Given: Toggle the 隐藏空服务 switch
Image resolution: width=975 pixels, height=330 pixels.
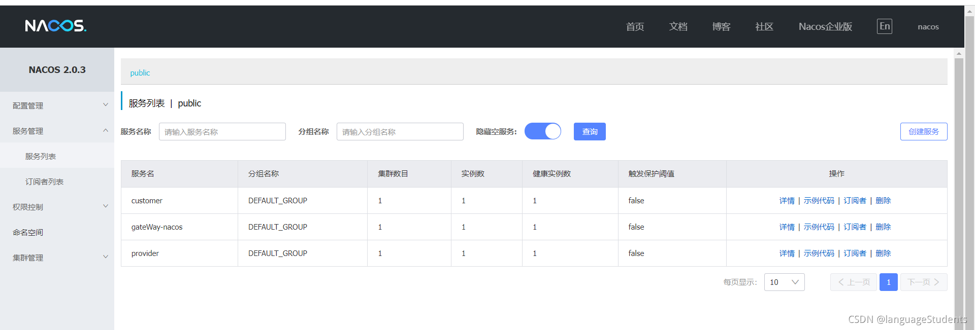Looking at the screenshot, I should pyautogui.click(x=543, y=131).
